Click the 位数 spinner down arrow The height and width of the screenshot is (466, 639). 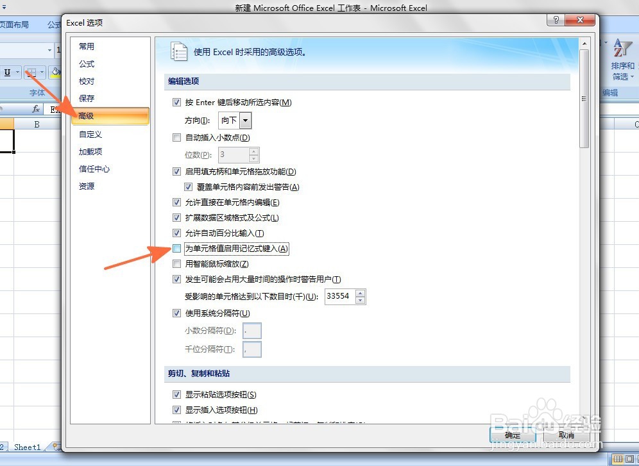click(253, 159)
